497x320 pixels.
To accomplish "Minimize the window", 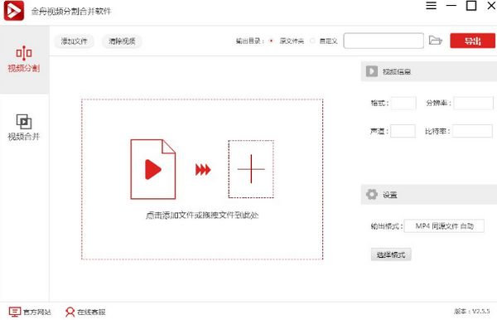I will pos(451,6).
